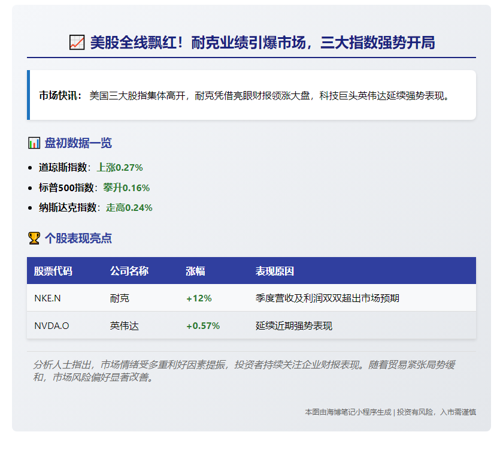Click the 延续近期强势表现 cell
The image size is (503, 450).
tap(294, 326)
